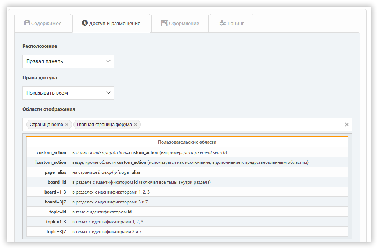
Task: Click the newspaper icon on Содержимое tab
Action: click(x=27, y=23)
